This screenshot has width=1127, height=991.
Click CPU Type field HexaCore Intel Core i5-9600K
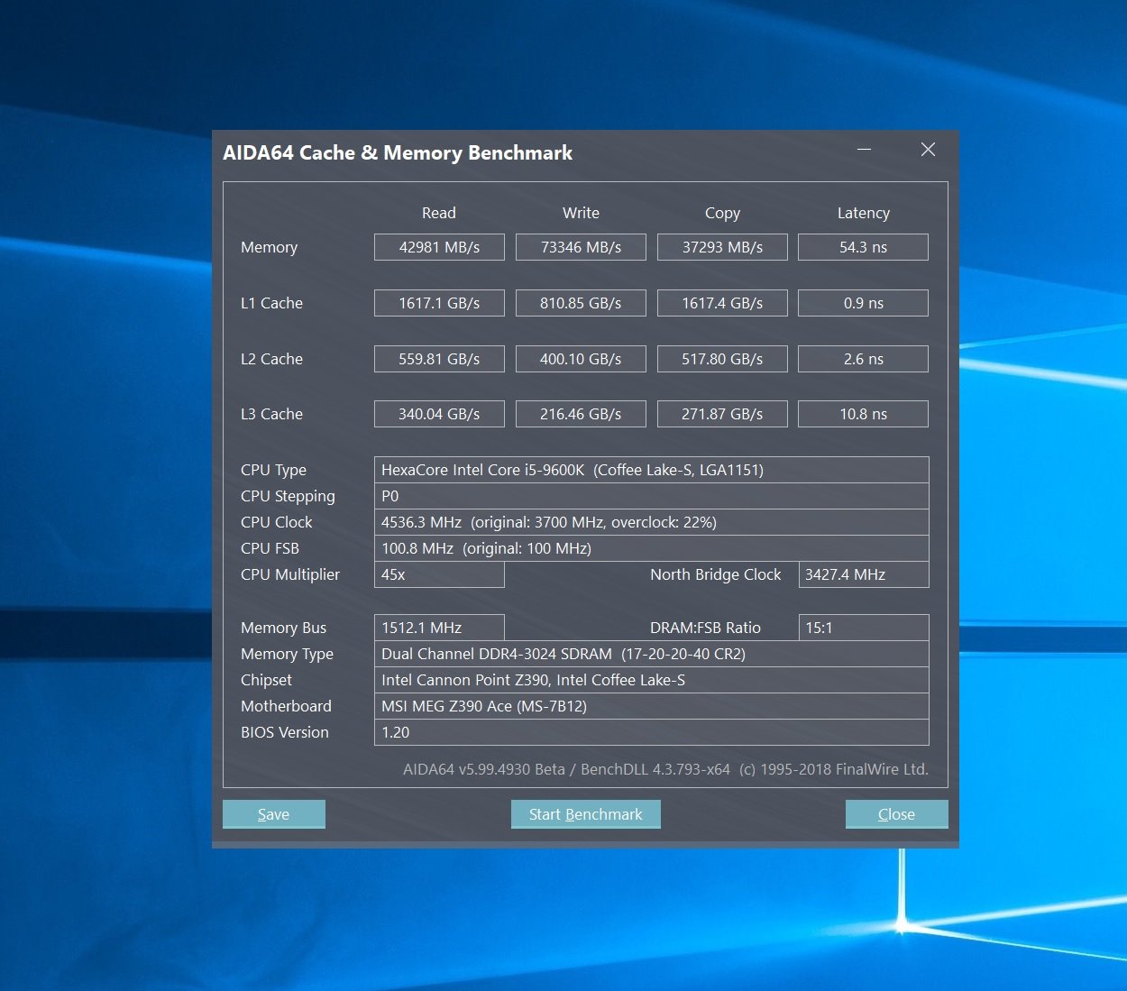click(652, 470)
